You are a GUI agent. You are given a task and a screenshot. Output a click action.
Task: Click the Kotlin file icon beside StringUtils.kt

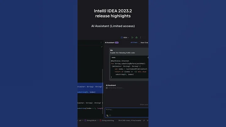coord(85,120)
